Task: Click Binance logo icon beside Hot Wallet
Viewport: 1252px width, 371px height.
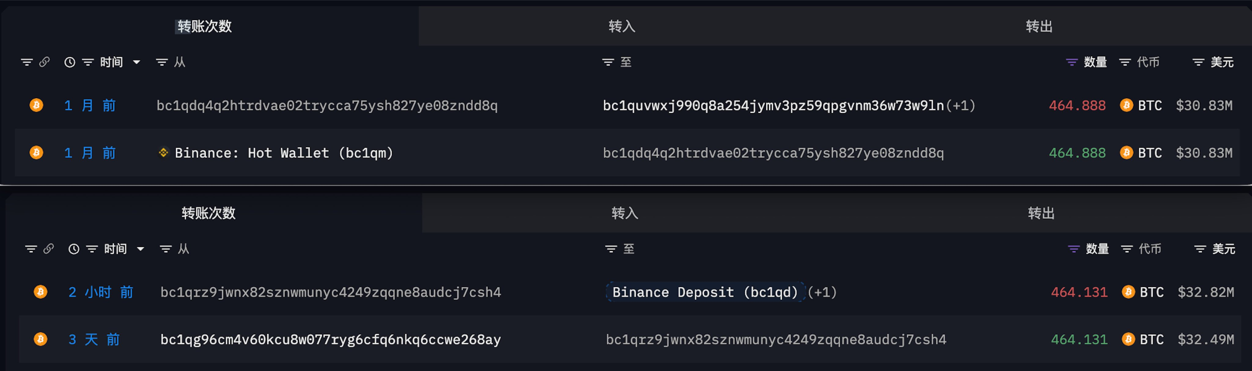Action: pyautogui.click(x=163, y=153)
